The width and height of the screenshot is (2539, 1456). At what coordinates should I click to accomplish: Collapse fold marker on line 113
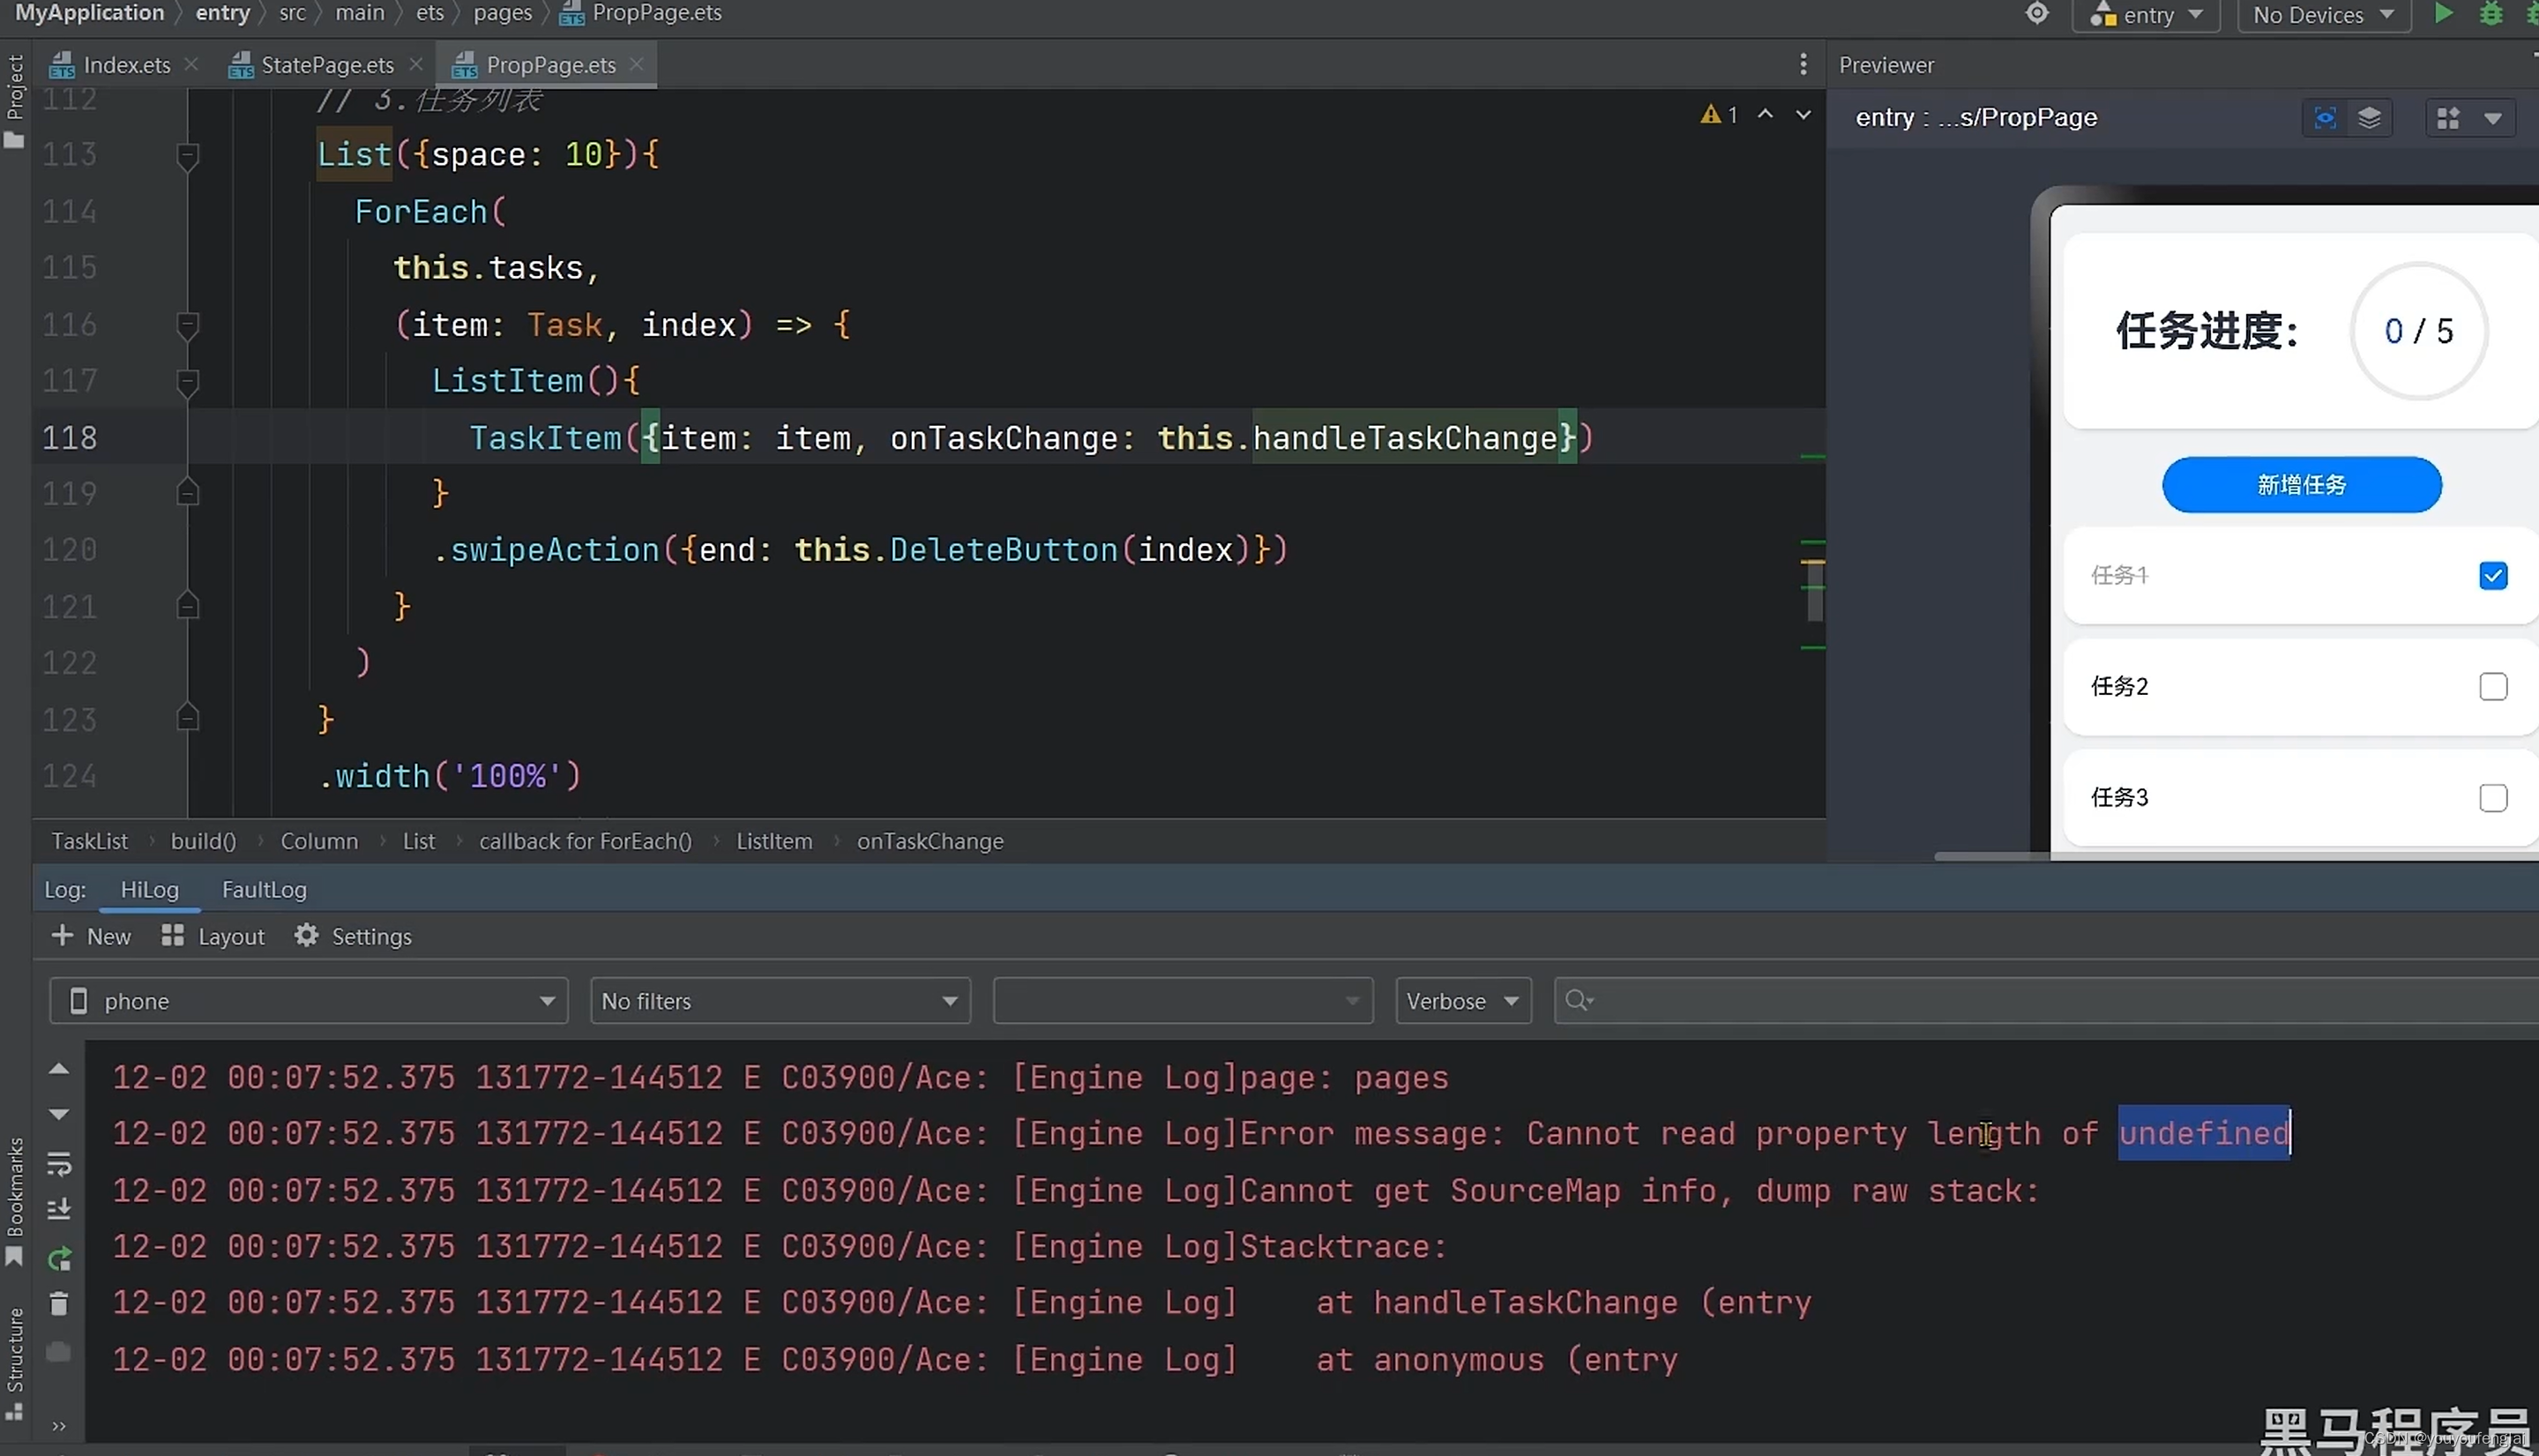[x=187, y=155]
